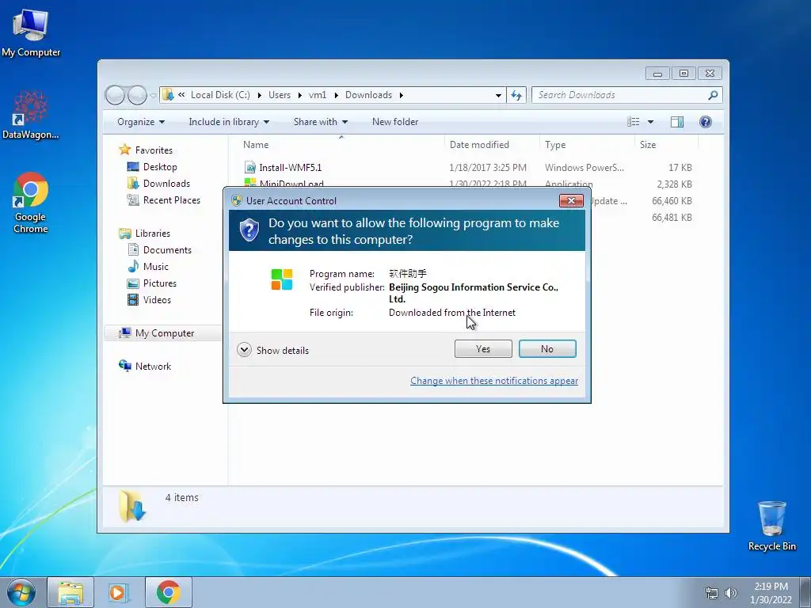The width and height of the screenshot is (811, 608).
Task: Select Videos library
Action: (x=157, y=300)
